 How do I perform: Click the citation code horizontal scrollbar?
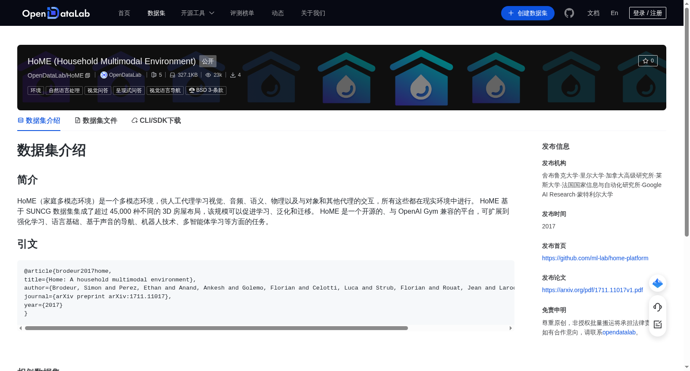coord(216,328)
